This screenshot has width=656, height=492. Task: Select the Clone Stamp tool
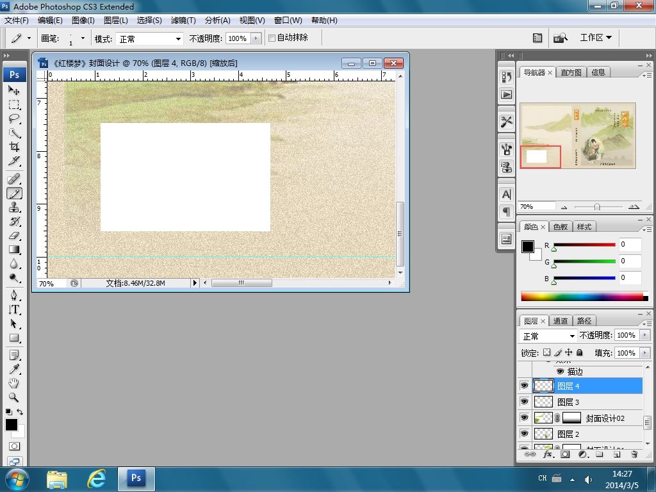coord(14,208)
